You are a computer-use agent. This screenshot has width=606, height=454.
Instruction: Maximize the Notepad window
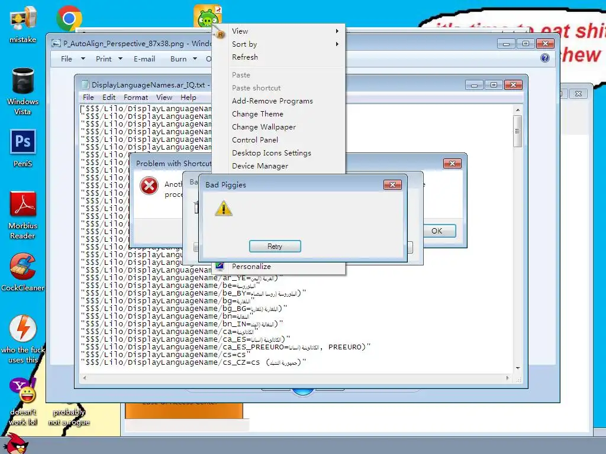[494, 85]
